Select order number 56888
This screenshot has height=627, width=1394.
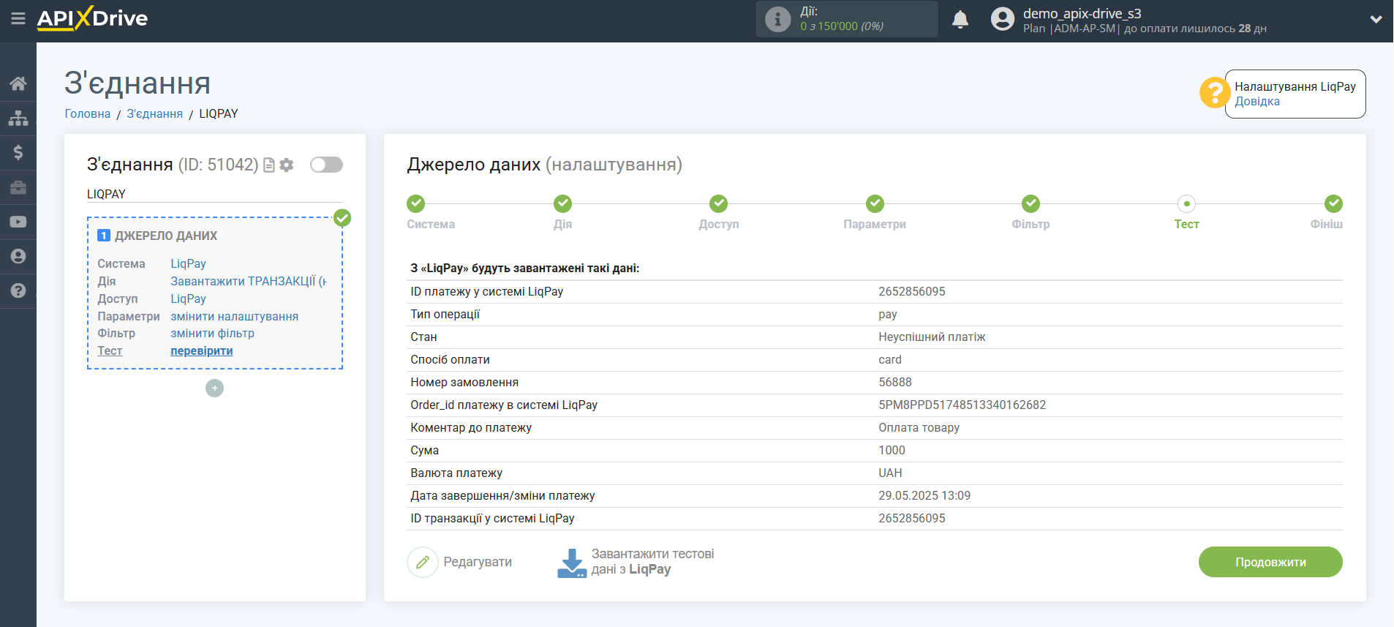point(895,382)
